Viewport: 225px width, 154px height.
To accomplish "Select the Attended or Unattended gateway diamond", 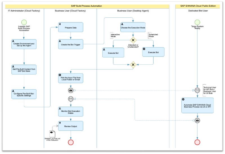I will tap(133, 40).
